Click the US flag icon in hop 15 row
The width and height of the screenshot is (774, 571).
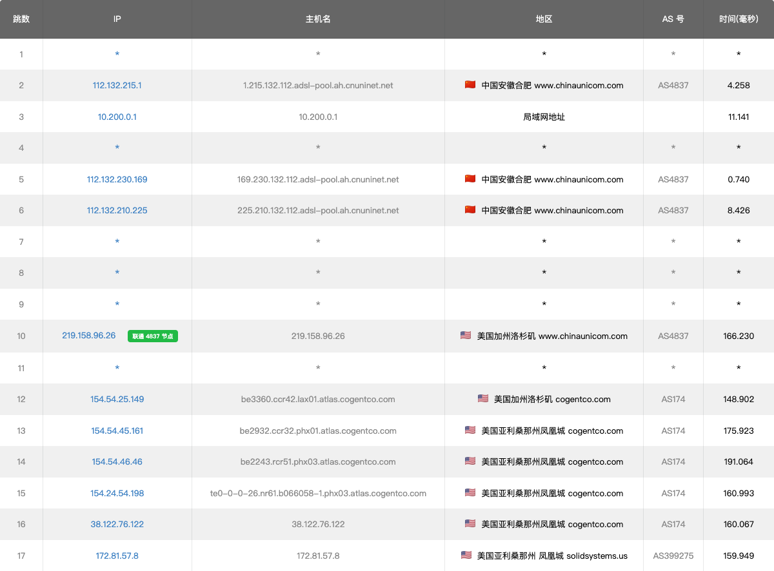[x=470, y=493]
